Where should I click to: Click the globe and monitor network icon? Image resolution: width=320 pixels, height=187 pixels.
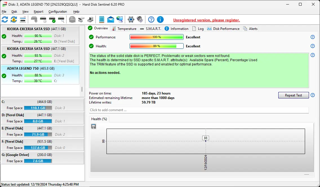point(120,20)
